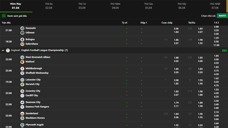Click the Cardiff City crest

tap(22, 96)
